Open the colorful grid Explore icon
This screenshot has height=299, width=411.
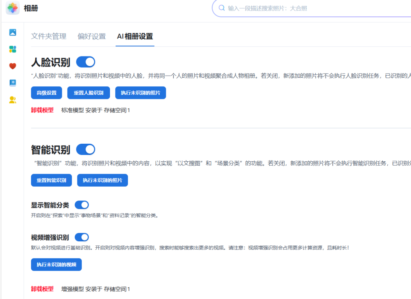(12, 49)
